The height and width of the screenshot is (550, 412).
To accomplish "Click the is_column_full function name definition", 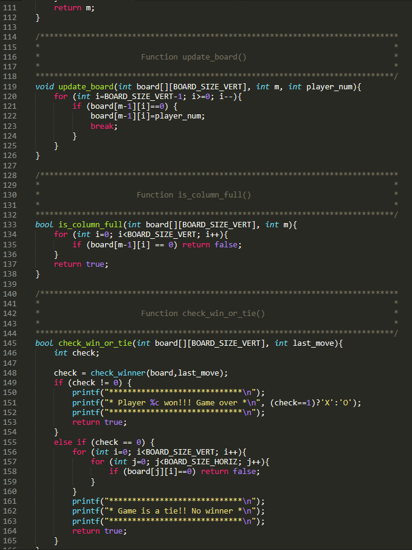I will click(91, 224).
